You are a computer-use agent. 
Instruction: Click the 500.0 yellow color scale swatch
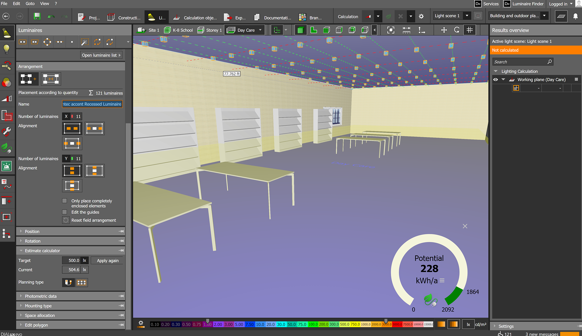click(344, 324)
